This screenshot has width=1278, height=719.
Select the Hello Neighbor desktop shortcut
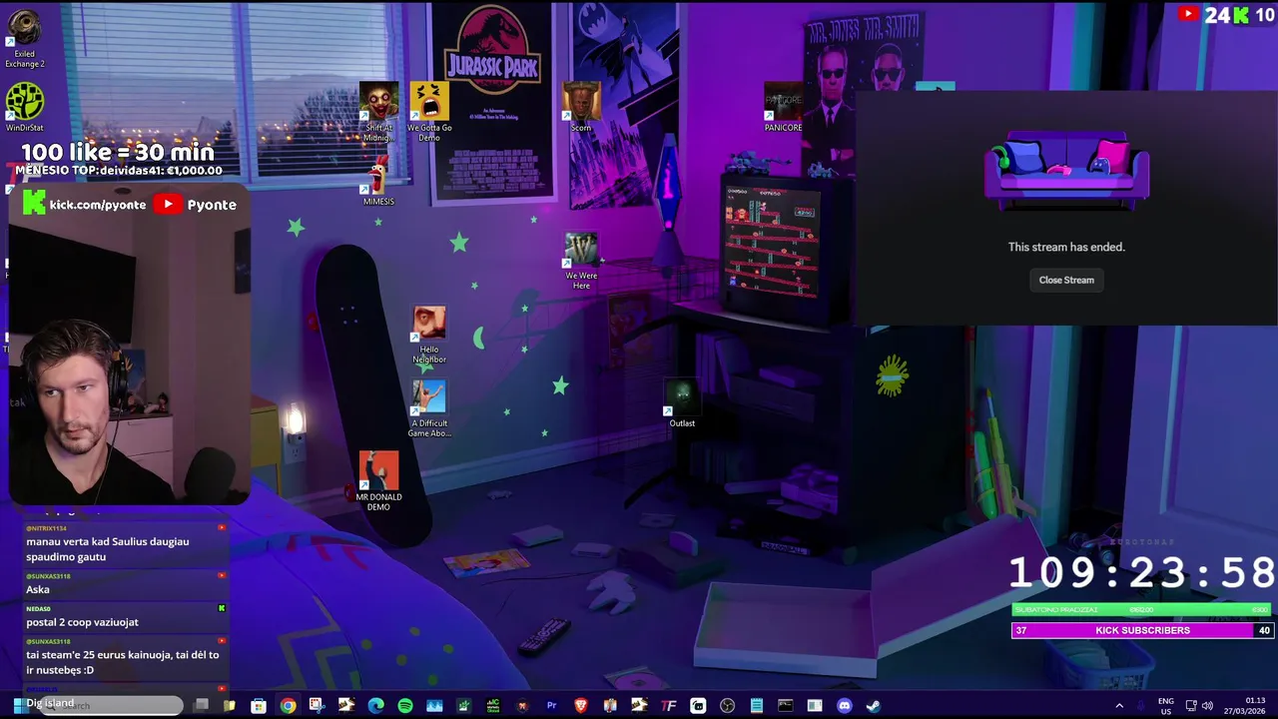pyautogui.click(x=429, y=335)
